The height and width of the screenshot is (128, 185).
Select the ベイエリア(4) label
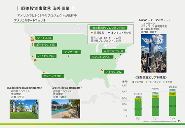click(46, 56)
